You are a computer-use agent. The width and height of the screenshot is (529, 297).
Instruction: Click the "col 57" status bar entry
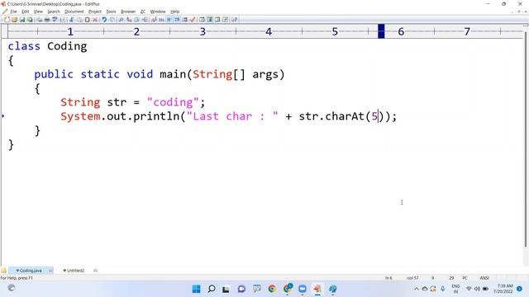coord(412,278)
